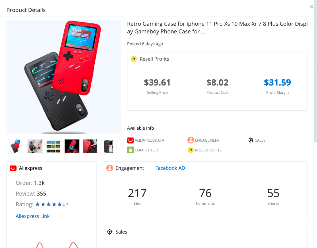Click the Aliexpress panel logo icon
The width and height of the screenshot is (317, 248).
[x=13, y=168]
